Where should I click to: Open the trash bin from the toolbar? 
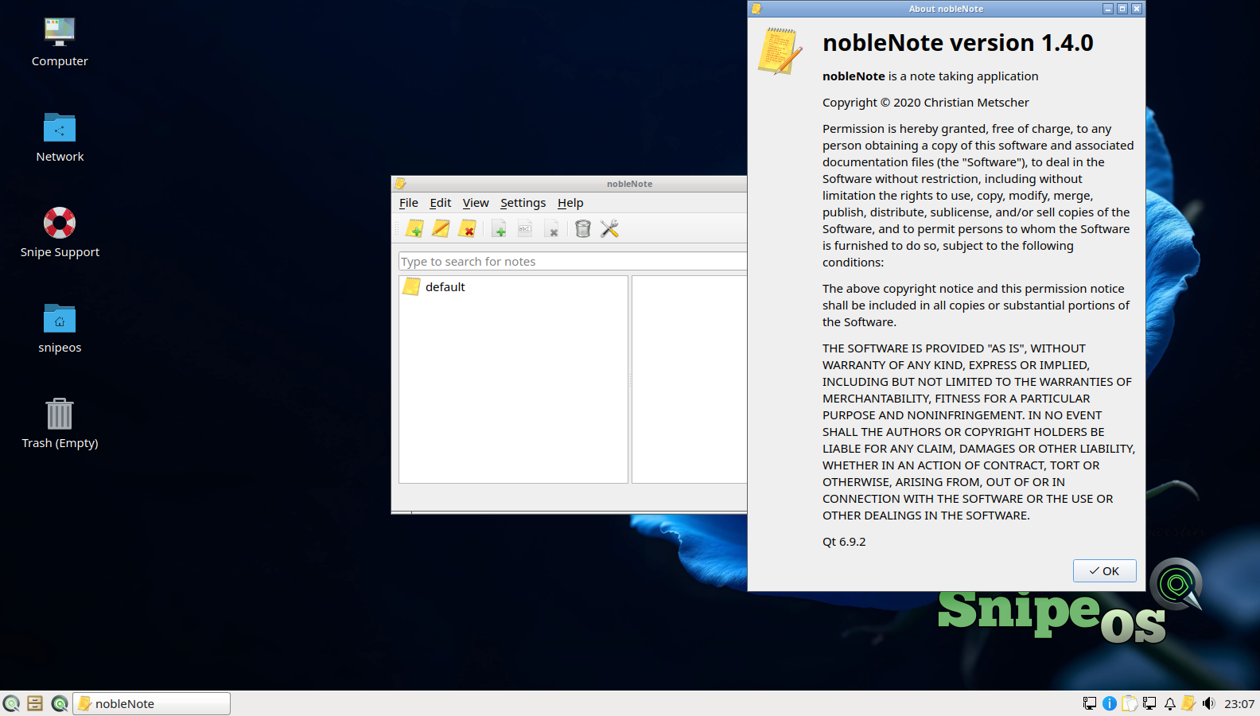coord(583,229)
